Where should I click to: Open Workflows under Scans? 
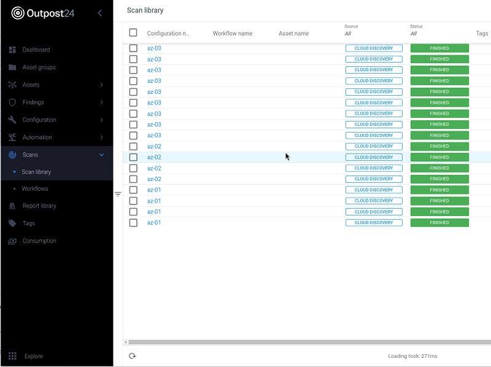point(35,188)
